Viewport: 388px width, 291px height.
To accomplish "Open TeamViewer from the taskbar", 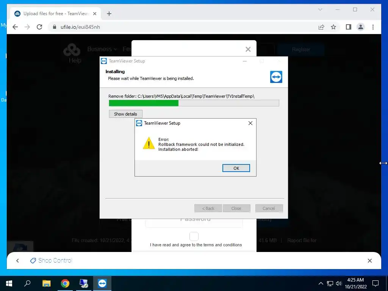I will [x=102, y=283].
